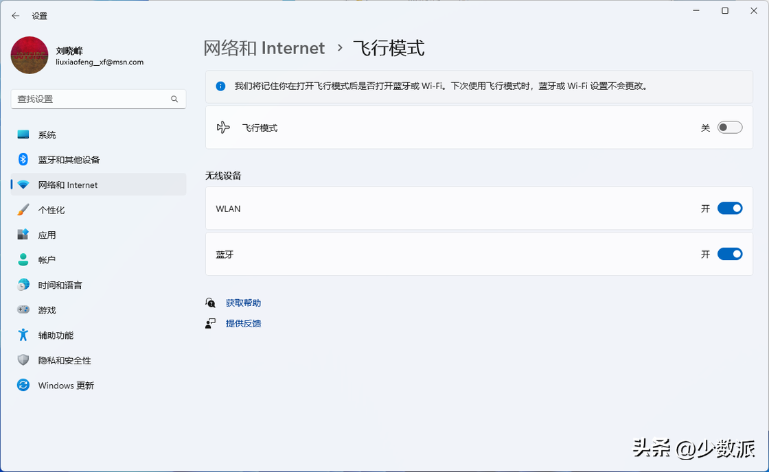Screen dimensions: 769x472
Task: Go to 网络和 Internet breadcrumb heading
Action: pyautogui.click(x=264, y=48)
